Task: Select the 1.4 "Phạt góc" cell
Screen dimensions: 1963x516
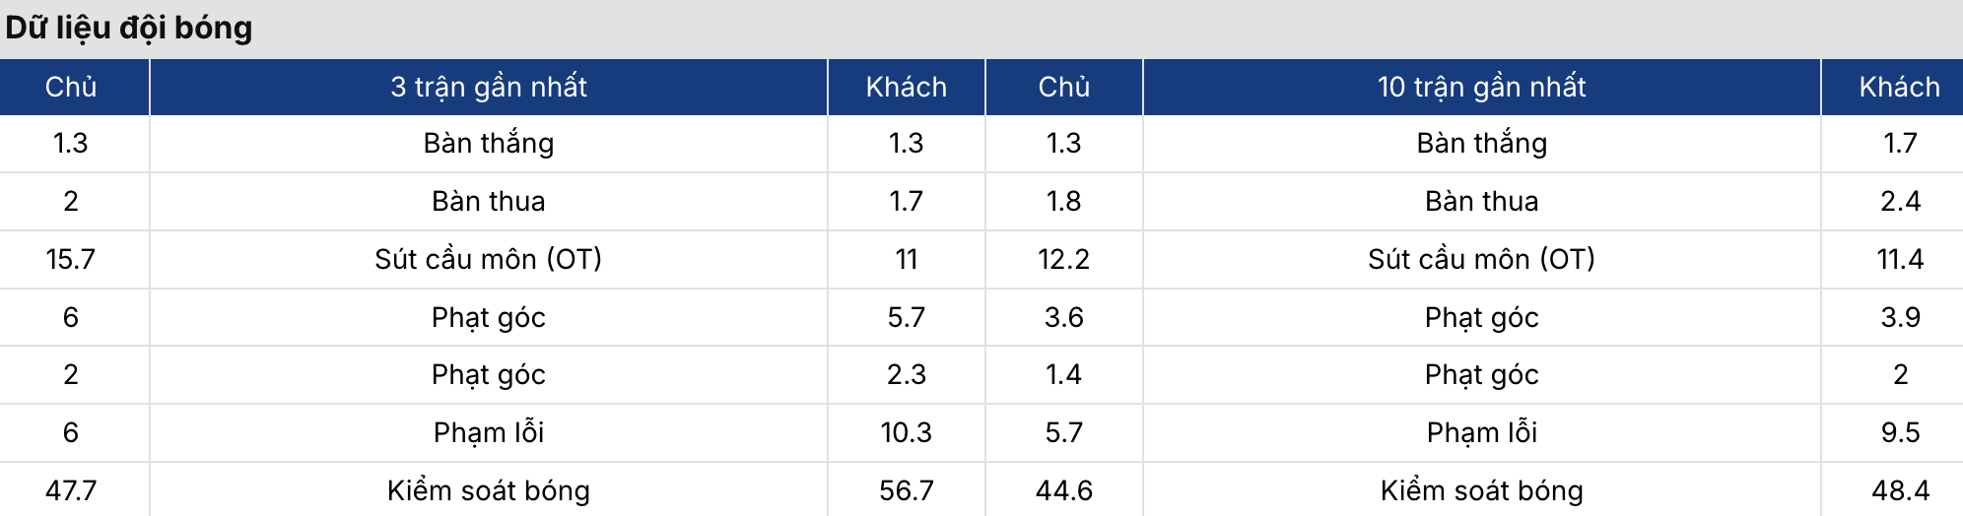Action: pyautogui.click(x=1063, y=374)
